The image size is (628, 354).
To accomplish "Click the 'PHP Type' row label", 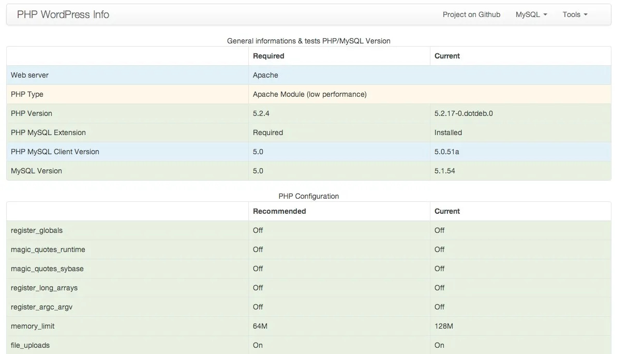I will tap(27, 94).
